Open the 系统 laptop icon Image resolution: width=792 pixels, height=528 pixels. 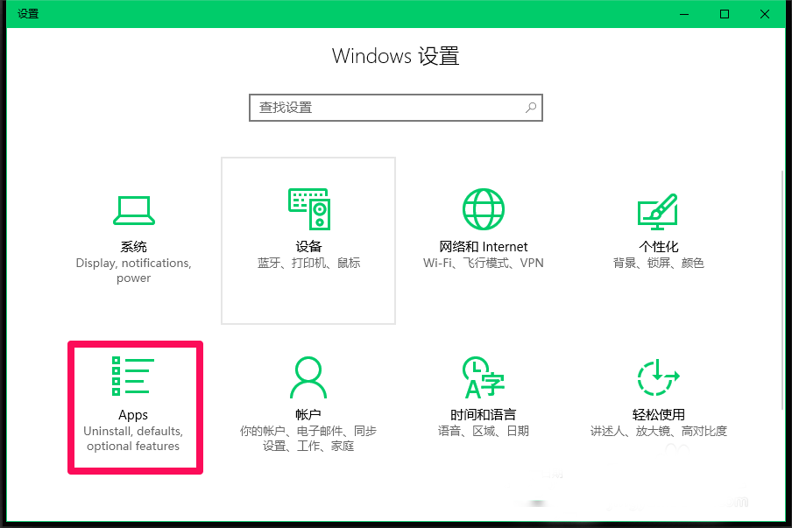[133, 210]
